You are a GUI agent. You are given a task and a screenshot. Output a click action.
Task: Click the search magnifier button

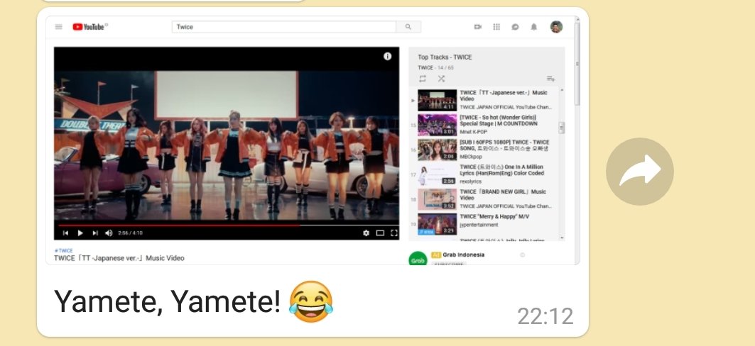[x=408, y=27]
